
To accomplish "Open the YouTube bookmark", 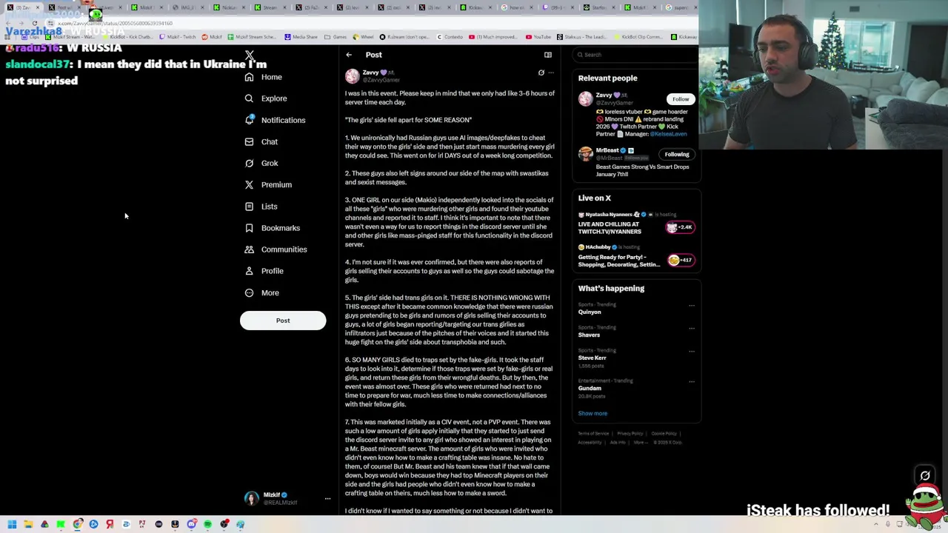I will [538, 37].
